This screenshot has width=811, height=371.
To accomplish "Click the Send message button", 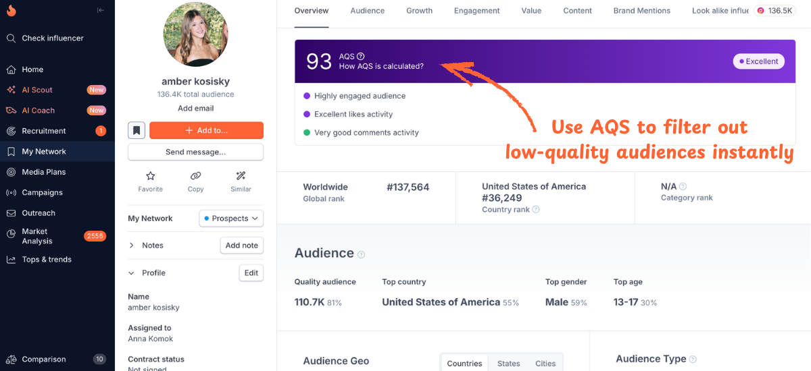I will click(x=195, y=152).
